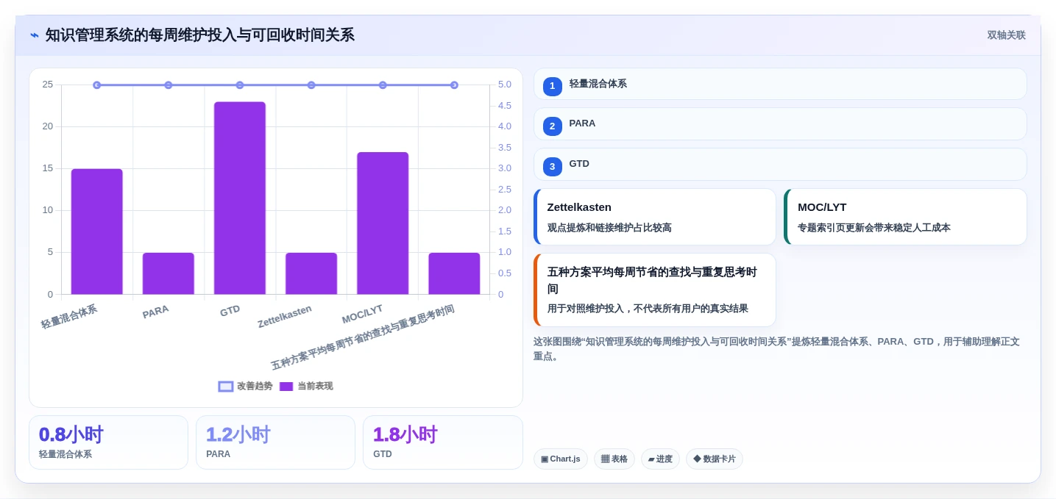Click the trend line point above GTD bar
This screenshot has width=1056, height=499.
(240, 85)
